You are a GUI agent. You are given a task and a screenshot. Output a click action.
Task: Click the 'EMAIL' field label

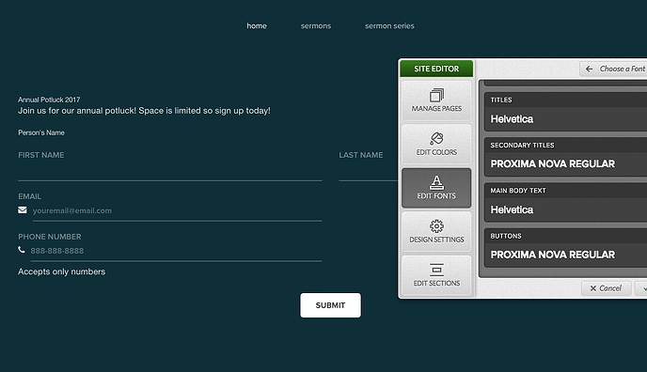click(x=30, y=196)
